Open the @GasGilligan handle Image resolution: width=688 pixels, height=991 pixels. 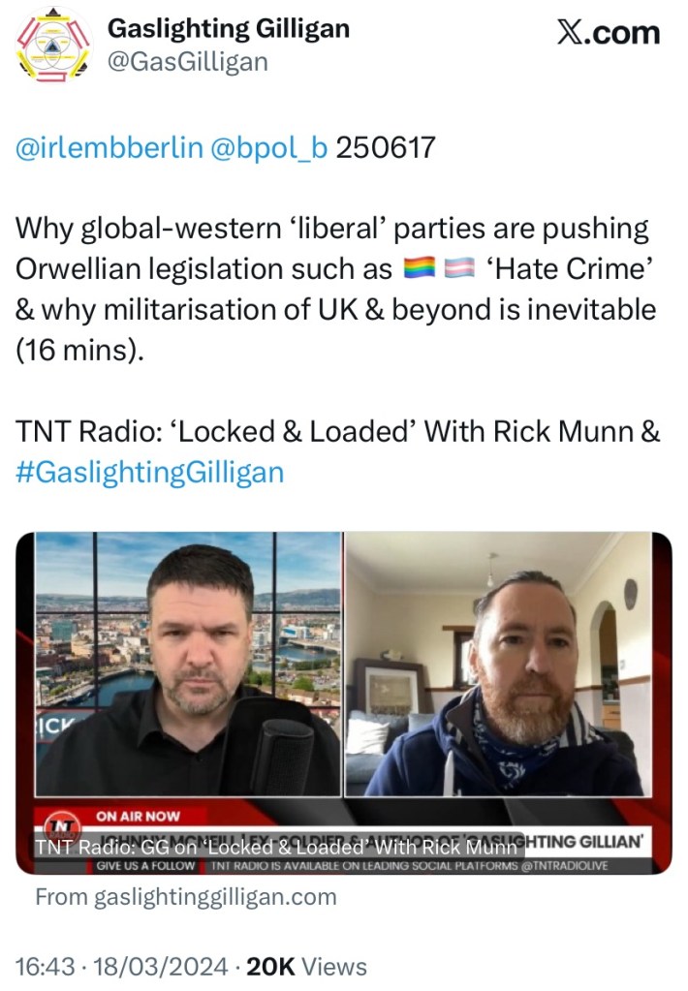pyautogui.click(x=188, y=62)
